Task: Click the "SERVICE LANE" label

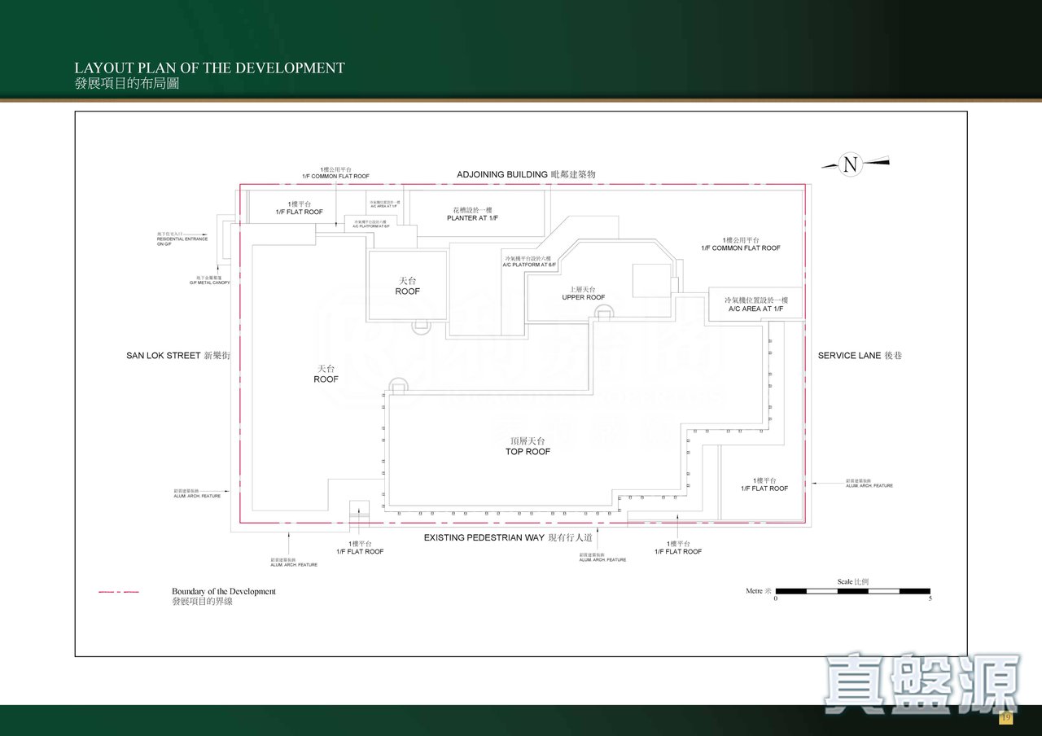Action: pyautogui.click(x=849, y=356)
